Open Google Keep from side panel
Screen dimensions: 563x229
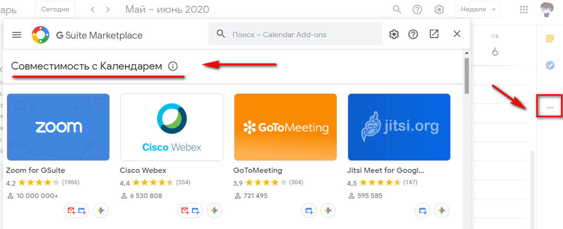(550, 39)
